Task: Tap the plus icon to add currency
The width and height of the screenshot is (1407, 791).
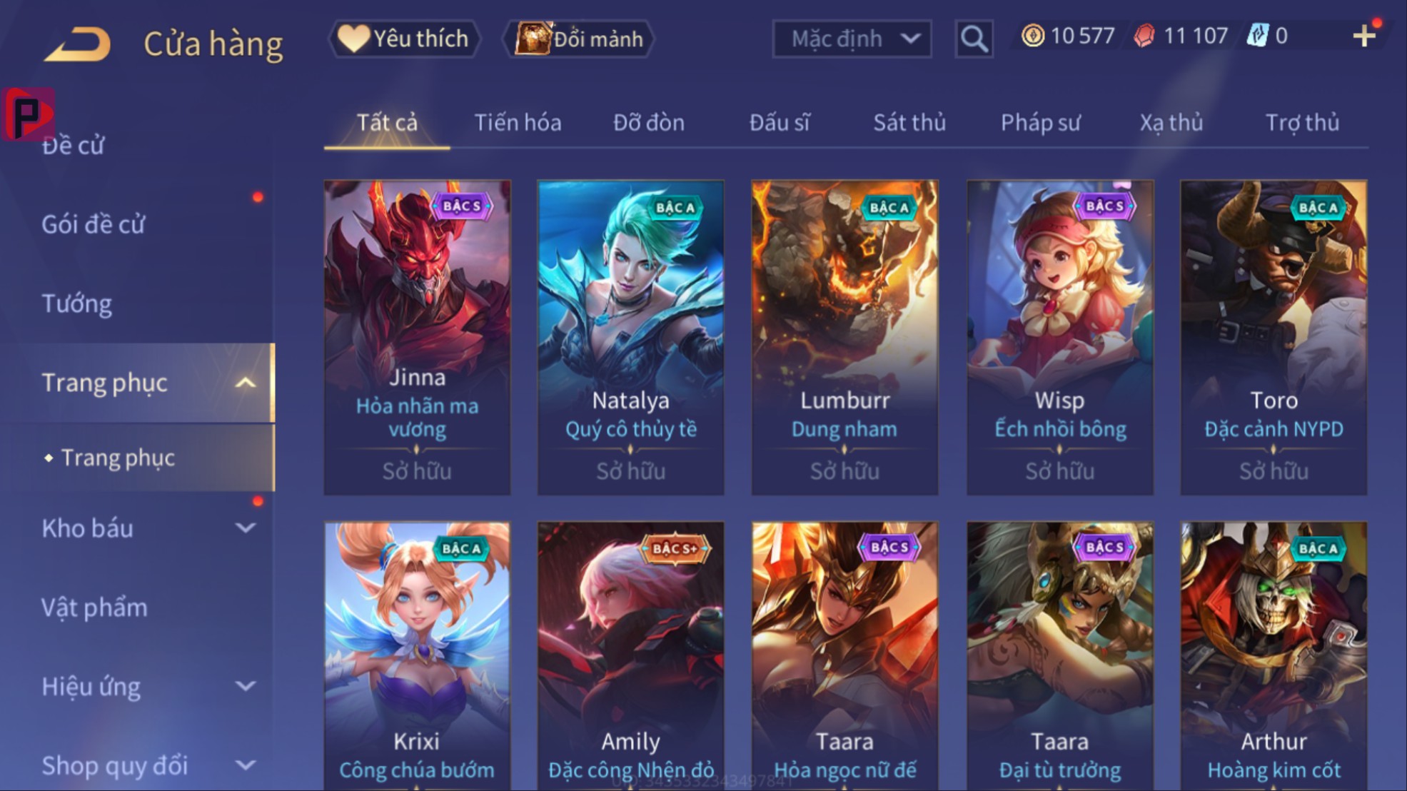Action: (x=1364, y=36)
